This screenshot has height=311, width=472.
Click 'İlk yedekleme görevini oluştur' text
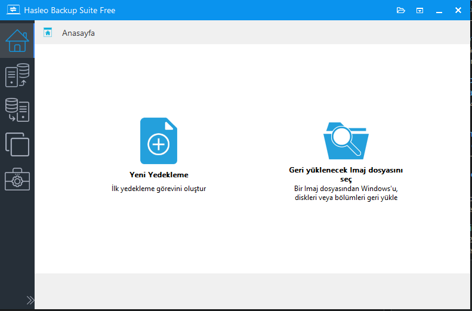159,189
